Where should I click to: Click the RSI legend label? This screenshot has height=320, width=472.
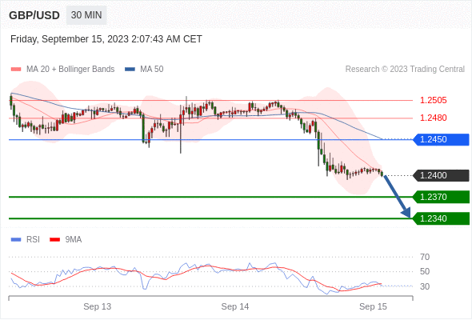pyautogui.click(x=33, y=240)
